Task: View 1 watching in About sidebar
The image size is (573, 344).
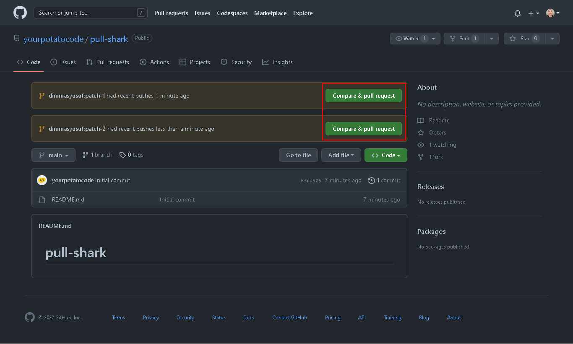Action: pos(437,145)
